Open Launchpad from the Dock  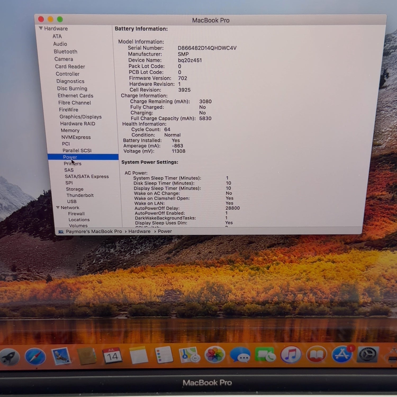tap(10, 357)
